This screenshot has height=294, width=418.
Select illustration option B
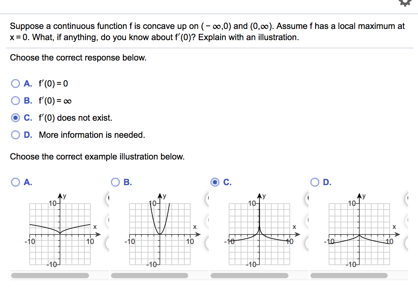pyautogui.click(x=116, y=182)
